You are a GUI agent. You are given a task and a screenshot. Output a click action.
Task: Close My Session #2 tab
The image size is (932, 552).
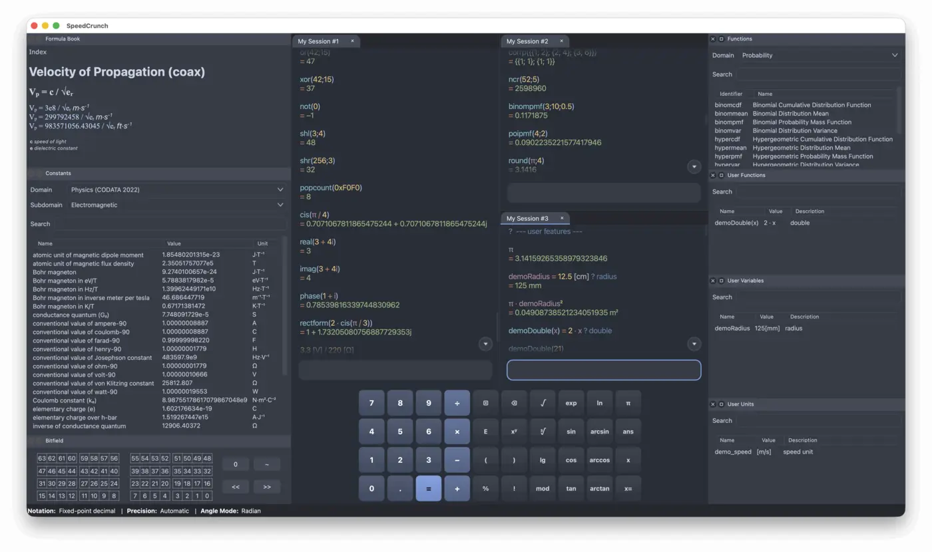coord(561,41)
